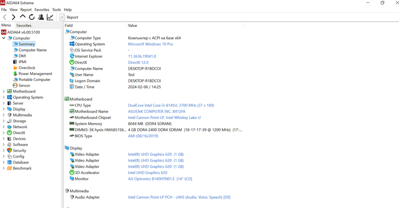Expand the Motherboard tree node
The width and height of the screenshot is (399, 208).
4,91
